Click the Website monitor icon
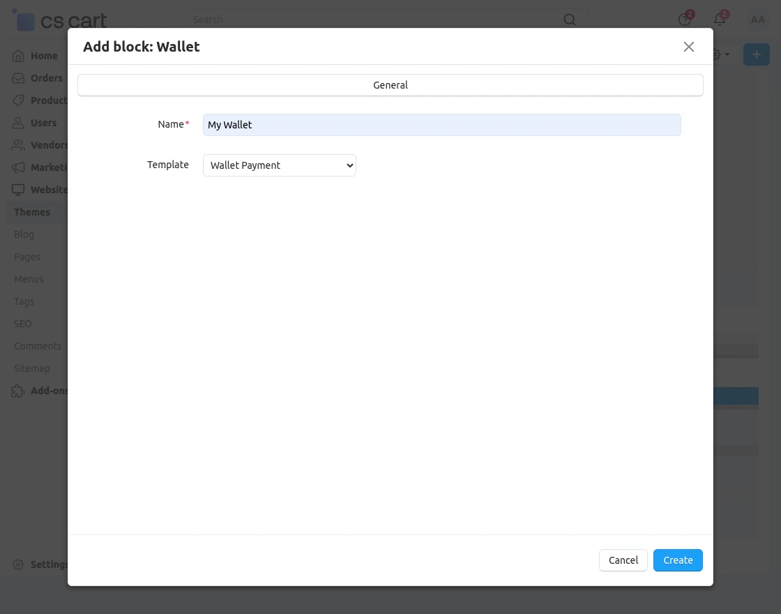 click(x=18, y=190)
